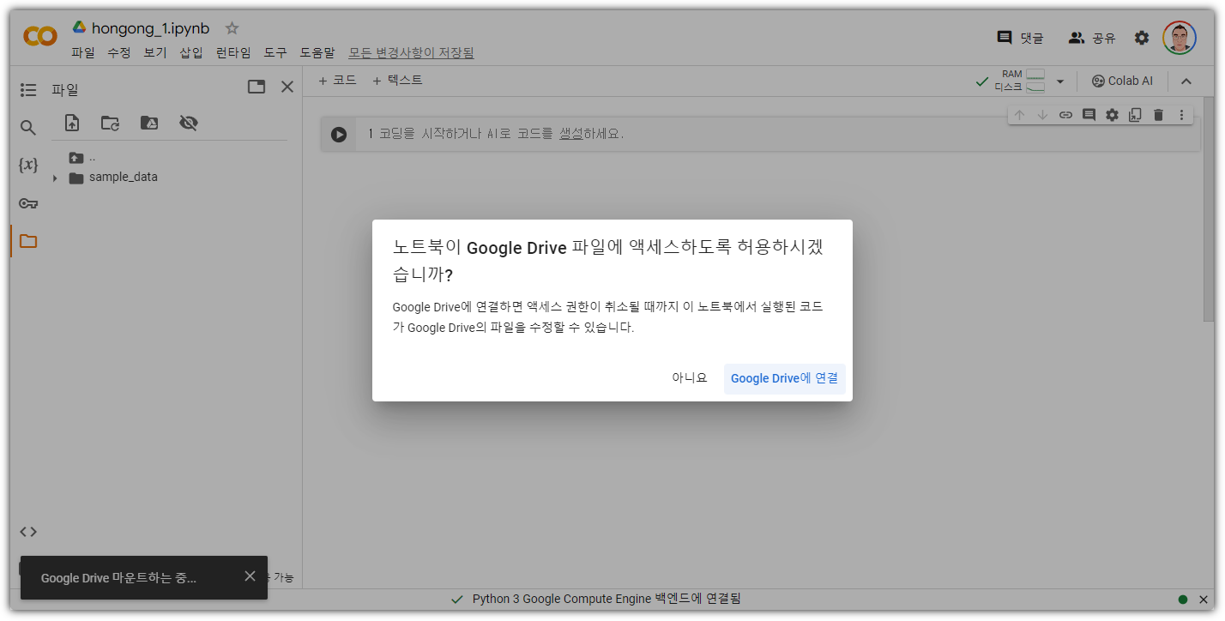This screenshot has height=621, width=1225.
Task: Open the 도움말 menu
Action: point(317,53)
